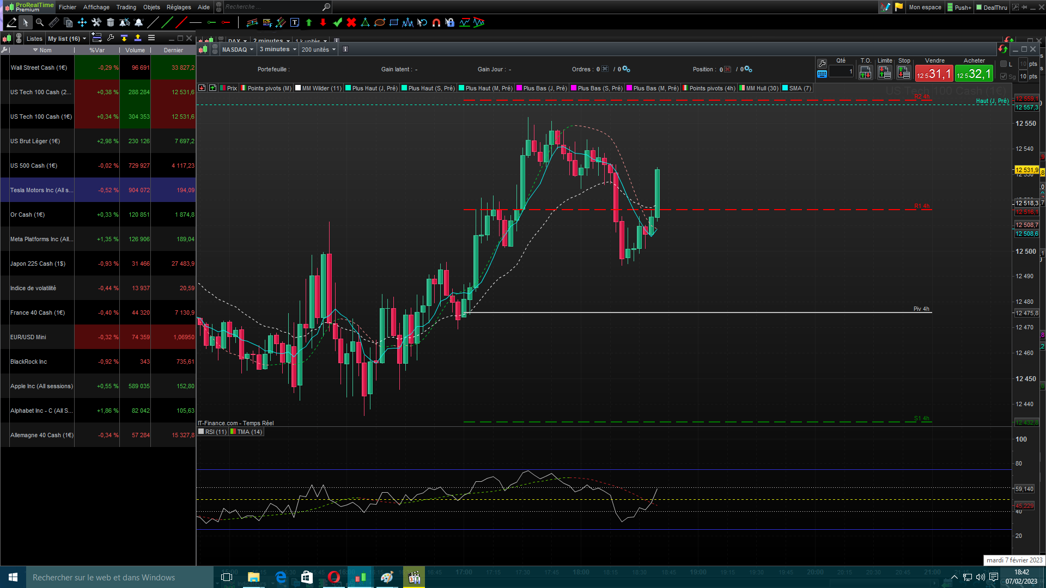1046x588 pixels.
Task: Open Limite order ticket icon
Action: pyautogui.click(x=884, y=72)
